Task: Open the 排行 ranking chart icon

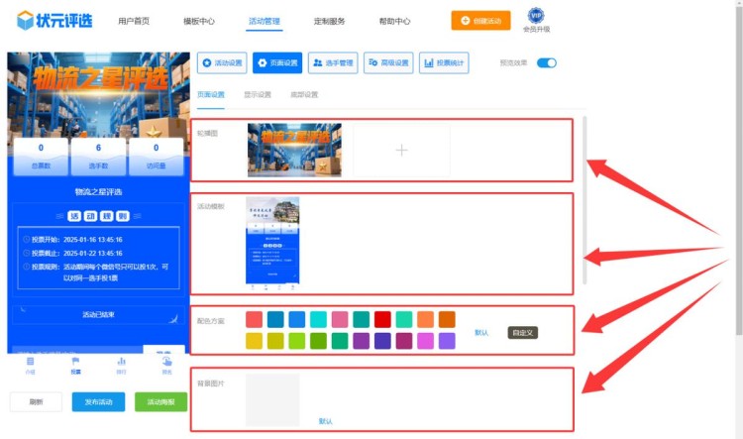Action: (x=121, y=363)
